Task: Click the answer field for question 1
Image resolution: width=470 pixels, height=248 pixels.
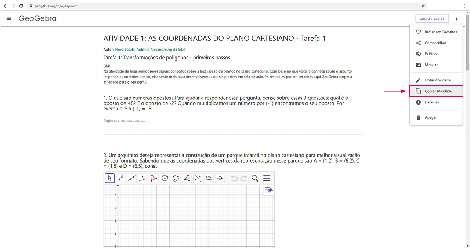Action: [232, 121]
